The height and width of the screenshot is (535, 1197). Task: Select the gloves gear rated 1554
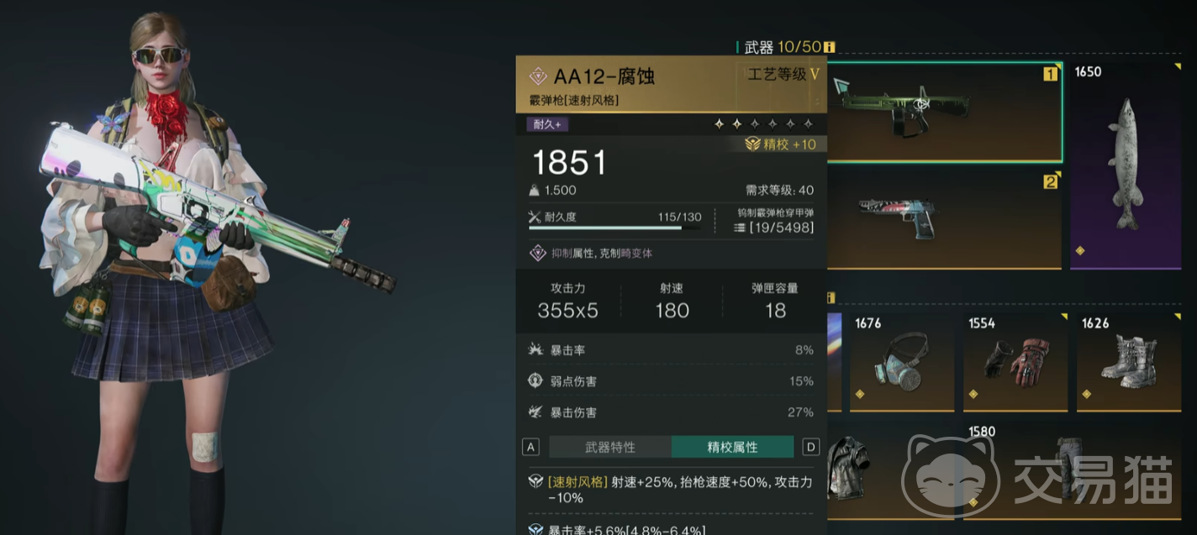coord(1015,362)
